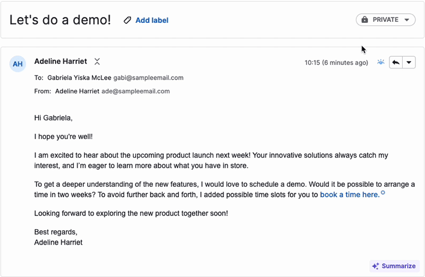This screenshot has width=425, height=277.
Task: Click sender address ade@sampleemail.com
Action: click(x=135, y=91)
